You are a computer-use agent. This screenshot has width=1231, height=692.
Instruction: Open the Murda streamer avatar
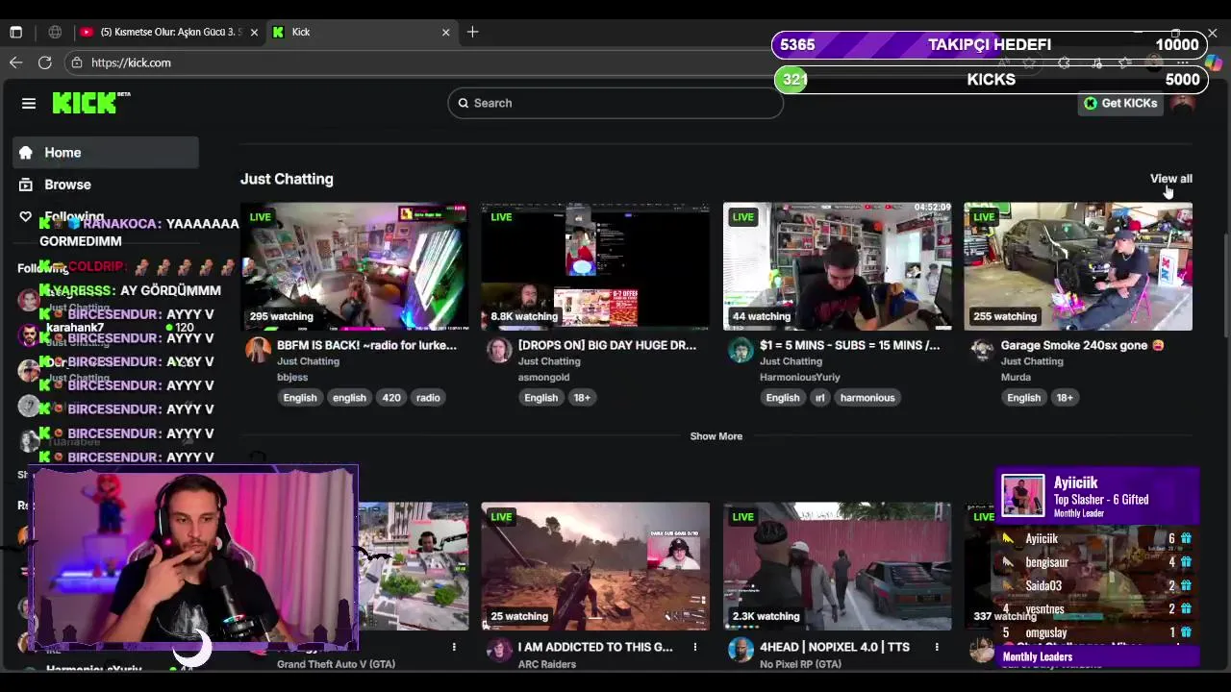982,350
